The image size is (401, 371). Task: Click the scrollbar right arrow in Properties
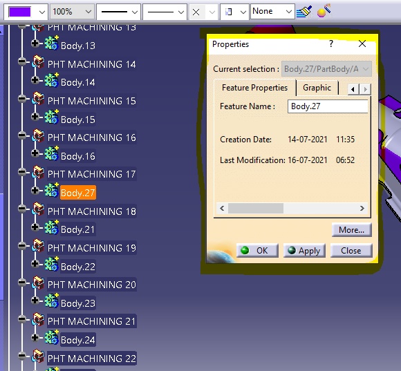tap(362, 208)
